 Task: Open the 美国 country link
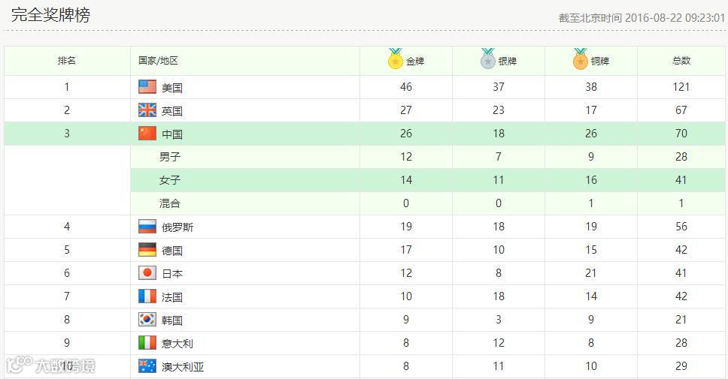pos(172,88)
